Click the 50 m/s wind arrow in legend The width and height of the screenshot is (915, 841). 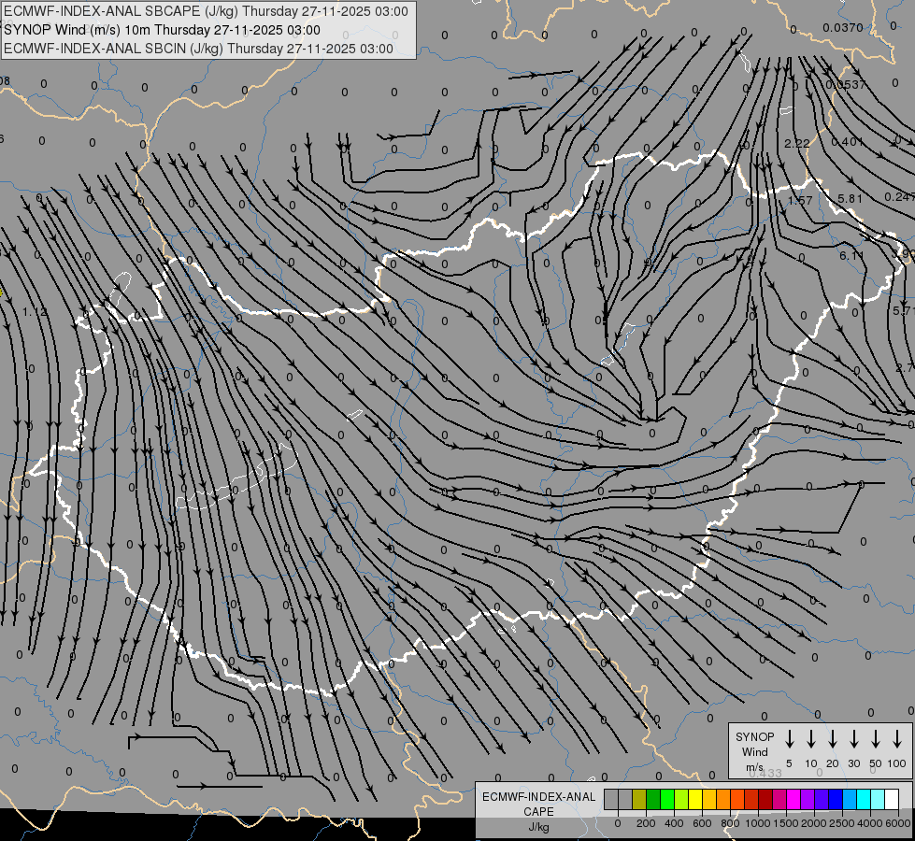coord(876,739)
